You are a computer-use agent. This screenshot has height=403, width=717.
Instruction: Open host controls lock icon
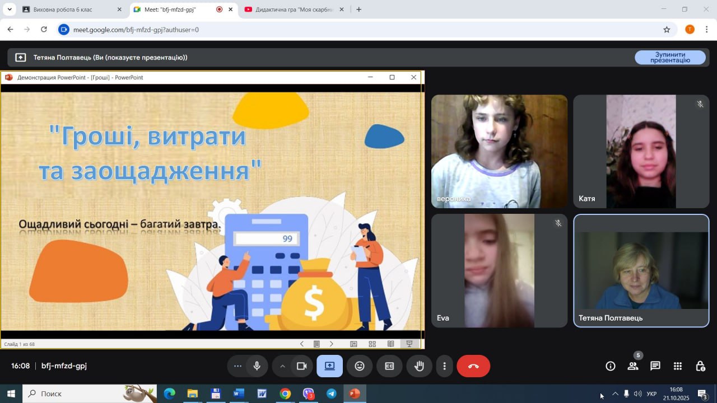(x=700, y=366)
